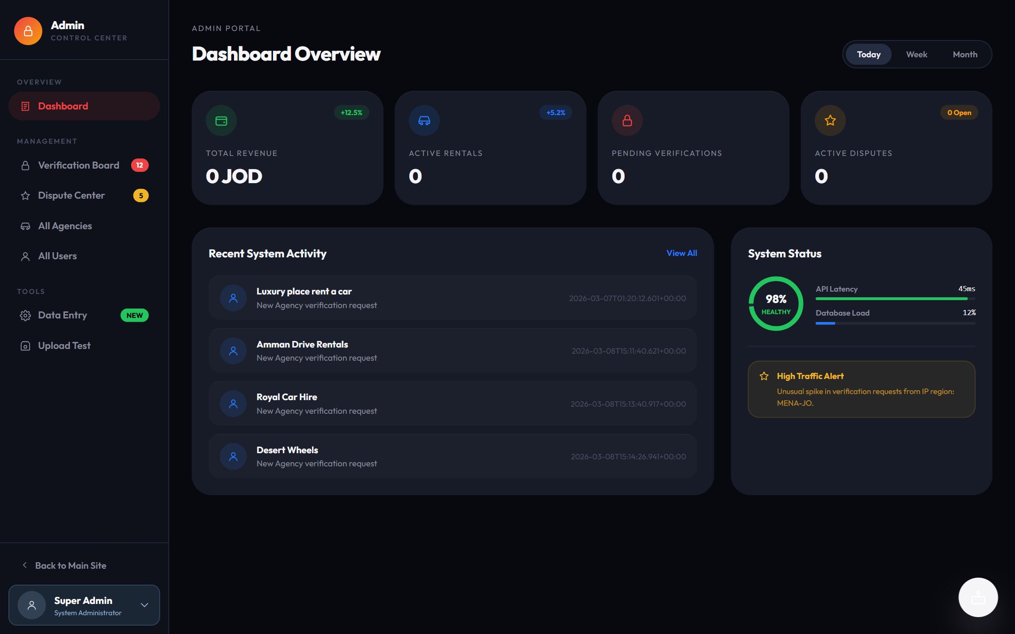Image resolution: width=1015 pixels, height=634 pixels.
Task: Click the Upload Test icon
Action: pos(25,346)
